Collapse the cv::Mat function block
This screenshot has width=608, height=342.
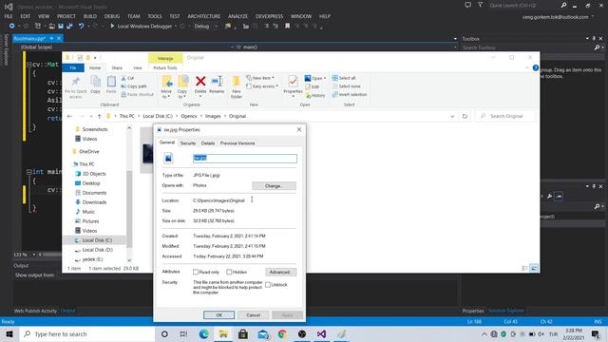coord(29,65)
